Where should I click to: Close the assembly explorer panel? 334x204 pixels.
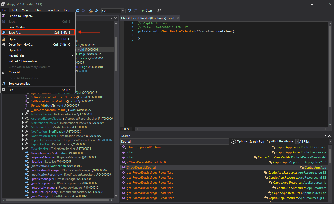point(115,18)
